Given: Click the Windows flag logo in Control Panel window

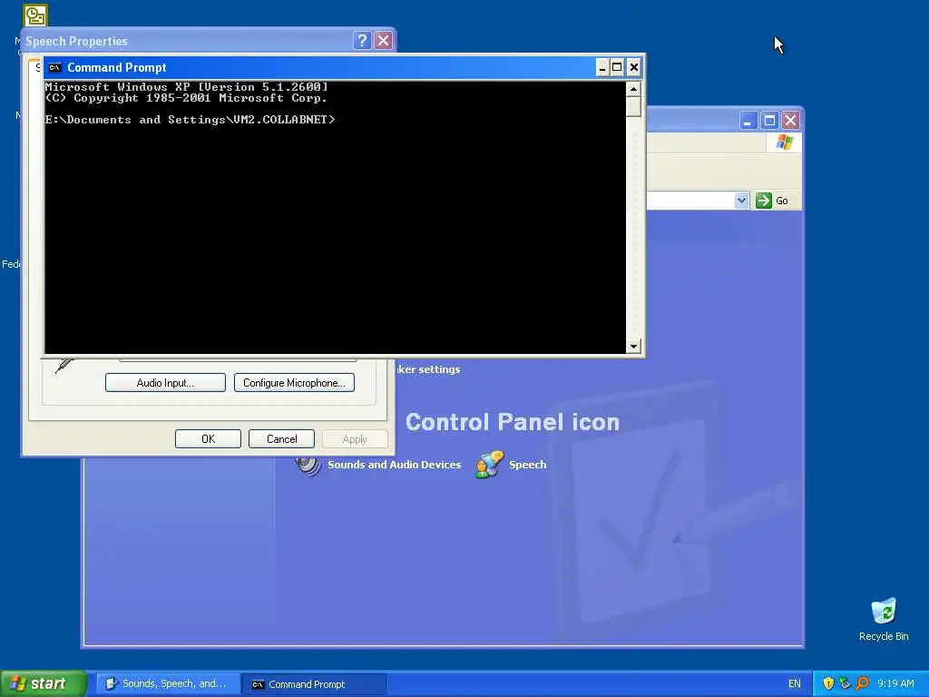Looking at the screenshot, I should pyautogui.click(x=785, y=142).
